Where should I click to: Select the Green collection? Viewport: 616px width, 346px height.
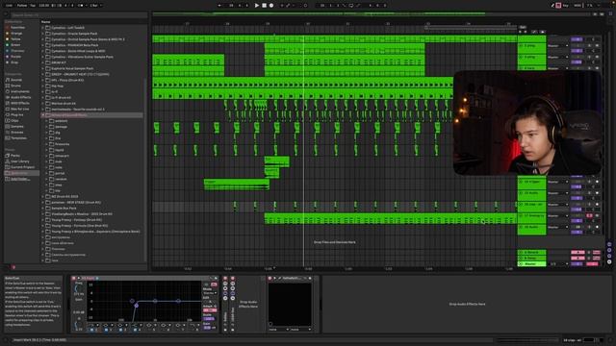click(x=15, y=45)
